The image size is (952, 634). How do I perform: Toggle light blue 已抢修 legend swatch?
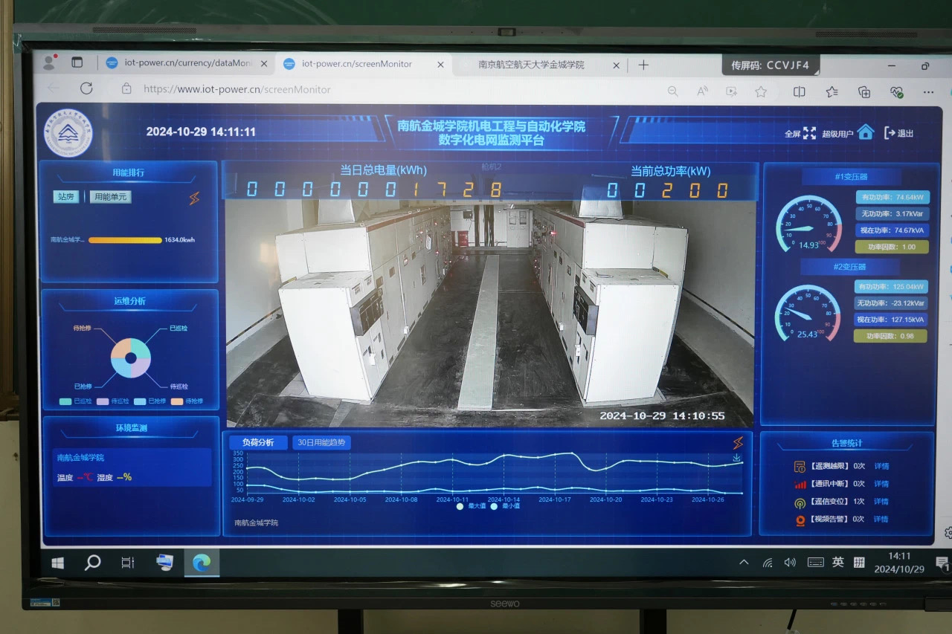[140, 401]
